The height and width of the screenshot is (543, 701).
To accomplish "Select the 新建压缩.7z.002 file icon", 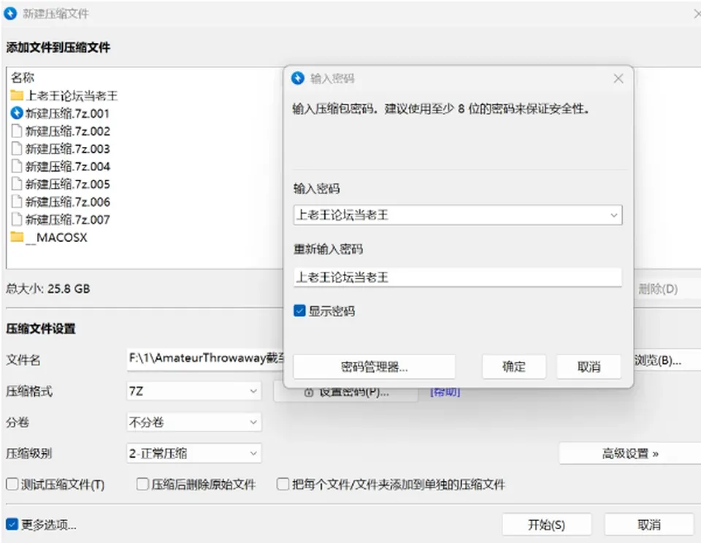I will [x=17, y=131].
